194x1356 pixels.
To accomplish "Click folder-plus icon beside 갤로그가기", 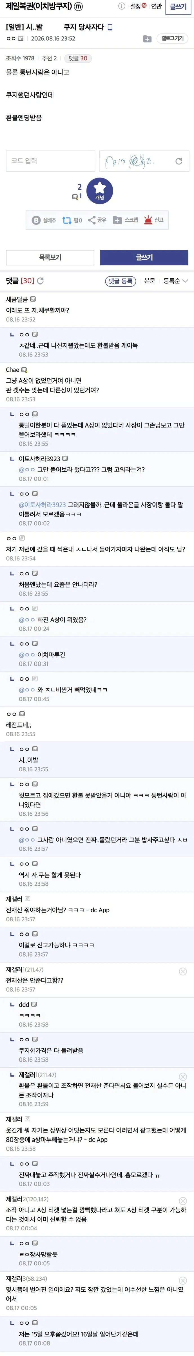I will [147, 38].
